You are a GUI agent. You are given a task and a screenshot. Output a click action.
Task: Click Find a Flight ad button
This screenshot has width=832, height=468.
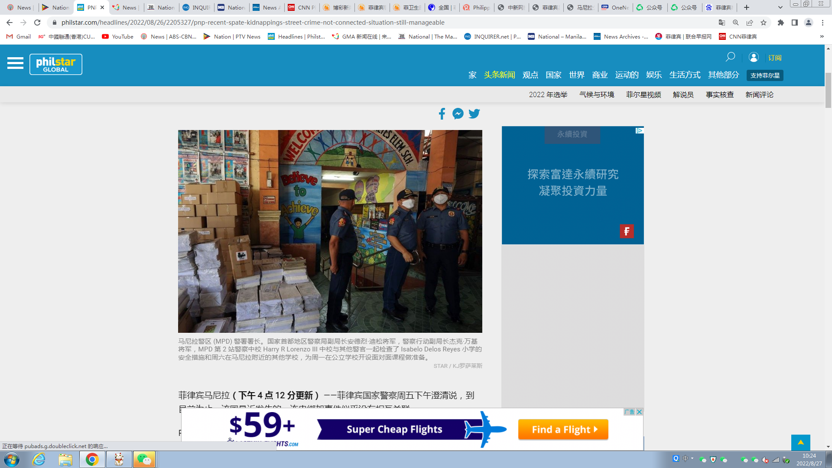pyautogui.click(x=563, y=429)
